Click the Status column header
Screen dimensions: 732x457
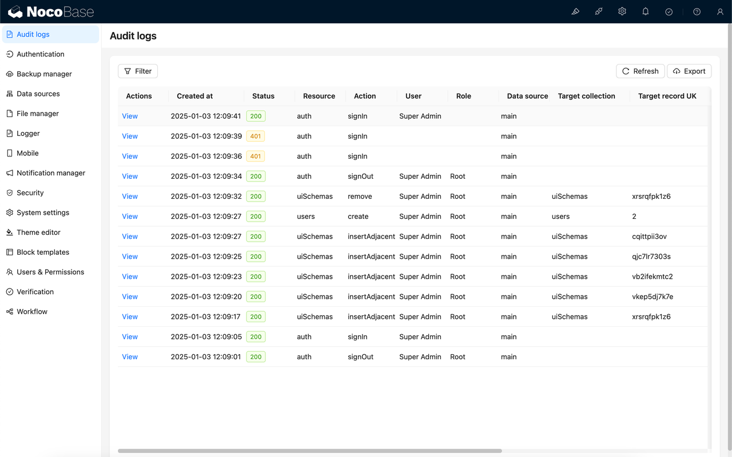(x=263, y=96)
